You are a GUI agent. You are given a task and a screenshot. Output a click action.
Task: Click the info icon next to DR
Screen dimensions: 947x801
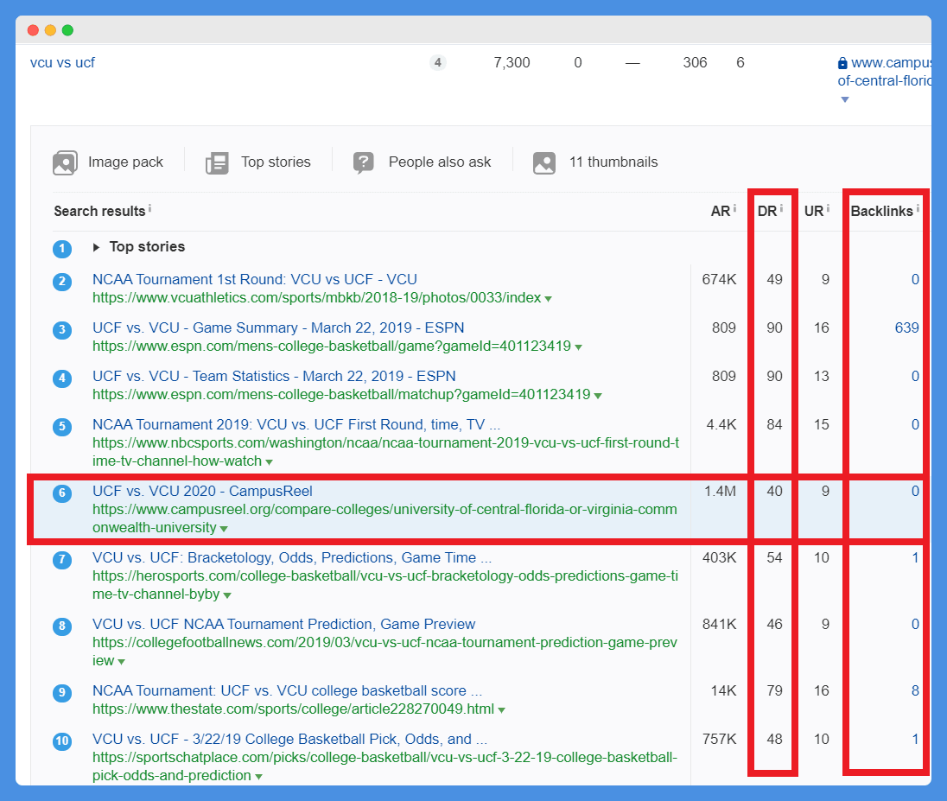(781, 208)
